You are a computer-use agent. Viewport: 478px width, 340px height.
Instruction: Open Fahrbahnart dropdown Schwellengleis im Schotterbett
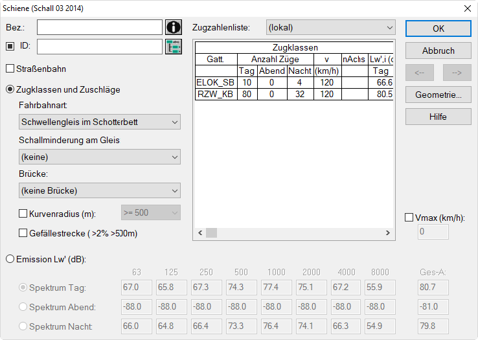click(100, 122)
